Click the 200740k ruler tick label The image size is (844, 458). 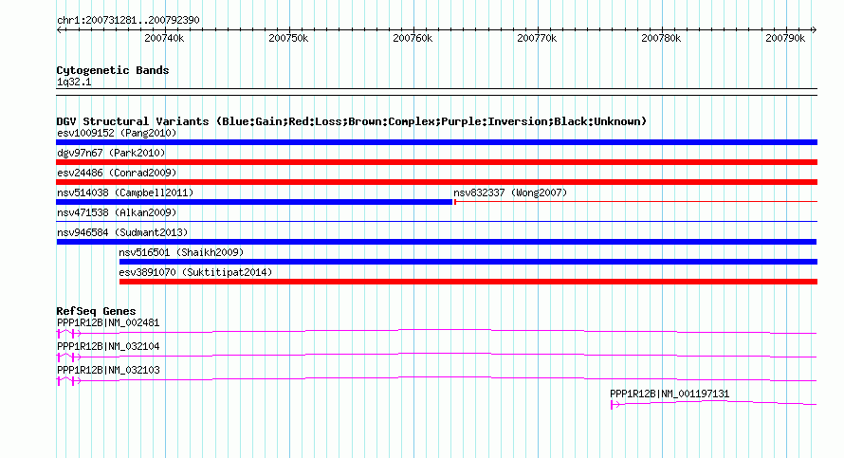click(164, 38)
